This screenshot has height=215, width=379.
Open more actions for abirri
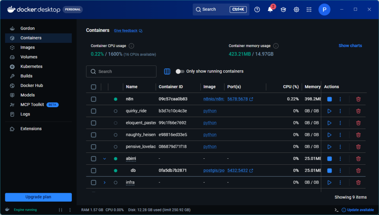340,159
